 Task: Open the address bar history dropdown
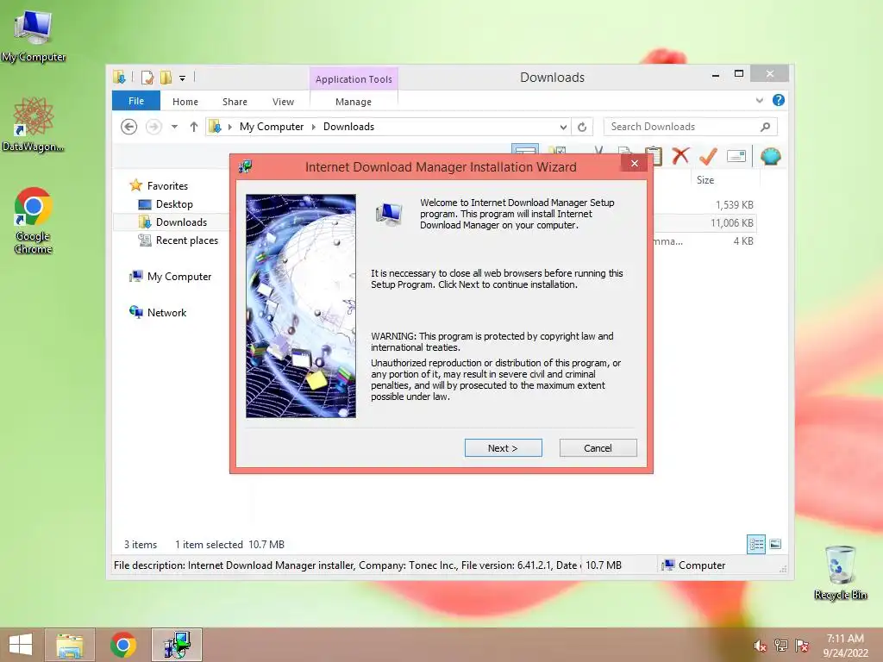coord(563,127)
